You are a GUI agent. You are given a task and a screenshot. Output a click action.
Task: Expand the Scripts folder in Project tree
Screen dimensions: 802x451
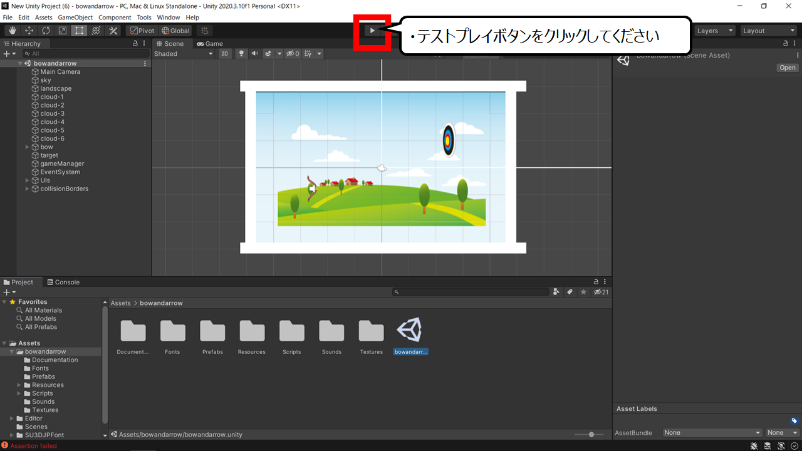19,393
